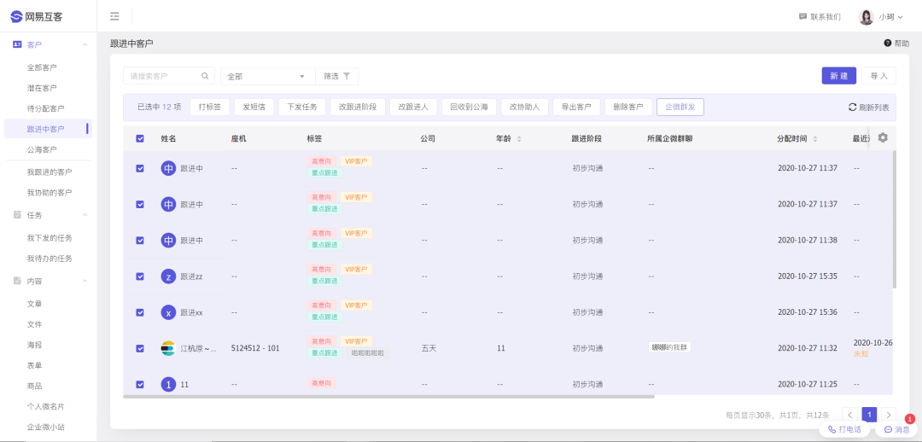This screenshot has width=922, height=442.
Task: Click the sidebar collapse menu icon
Action: point(114,16)
